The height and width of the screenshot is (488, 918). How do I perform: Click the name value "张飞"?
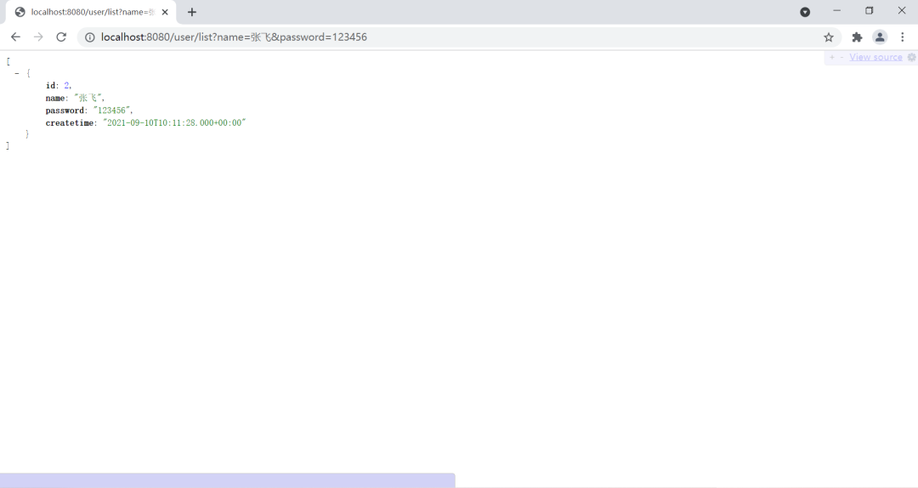coord(88,98)
